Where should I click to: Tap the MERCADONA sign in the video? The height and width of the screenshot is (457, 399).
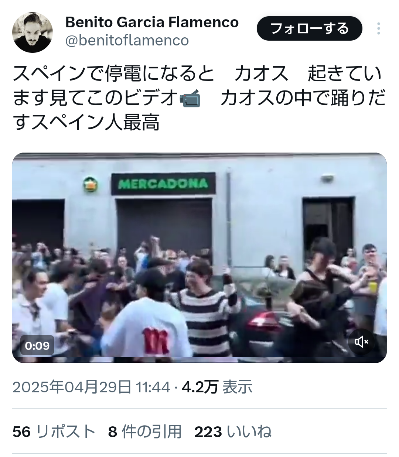point(163,184)
